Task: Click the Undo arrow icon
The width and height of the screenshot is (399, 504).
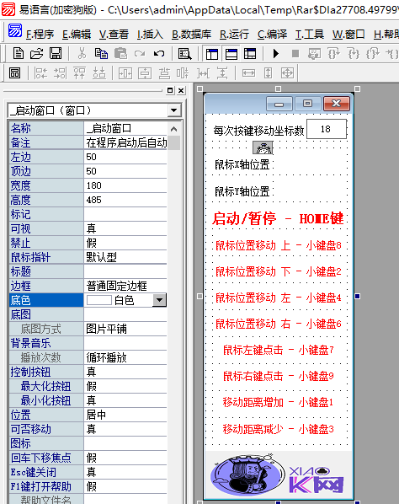Action: pyautogui.click(x=159, y=53)
